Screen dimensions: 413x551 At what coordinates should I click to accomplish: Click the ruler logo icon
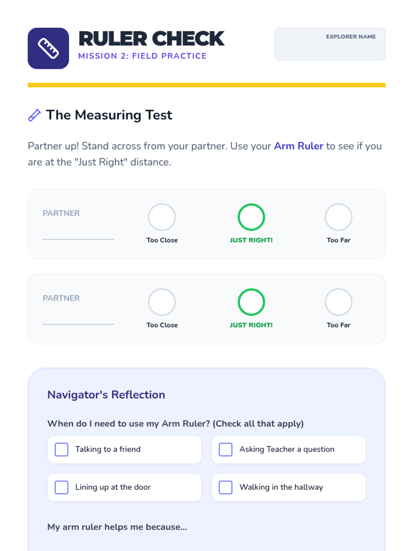tap(48, 48)
